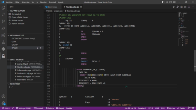Image resolution: width=196 pixels, height=110 pixels.
Task: Click Go Live in status bar
Action: [x=171, y=108]
